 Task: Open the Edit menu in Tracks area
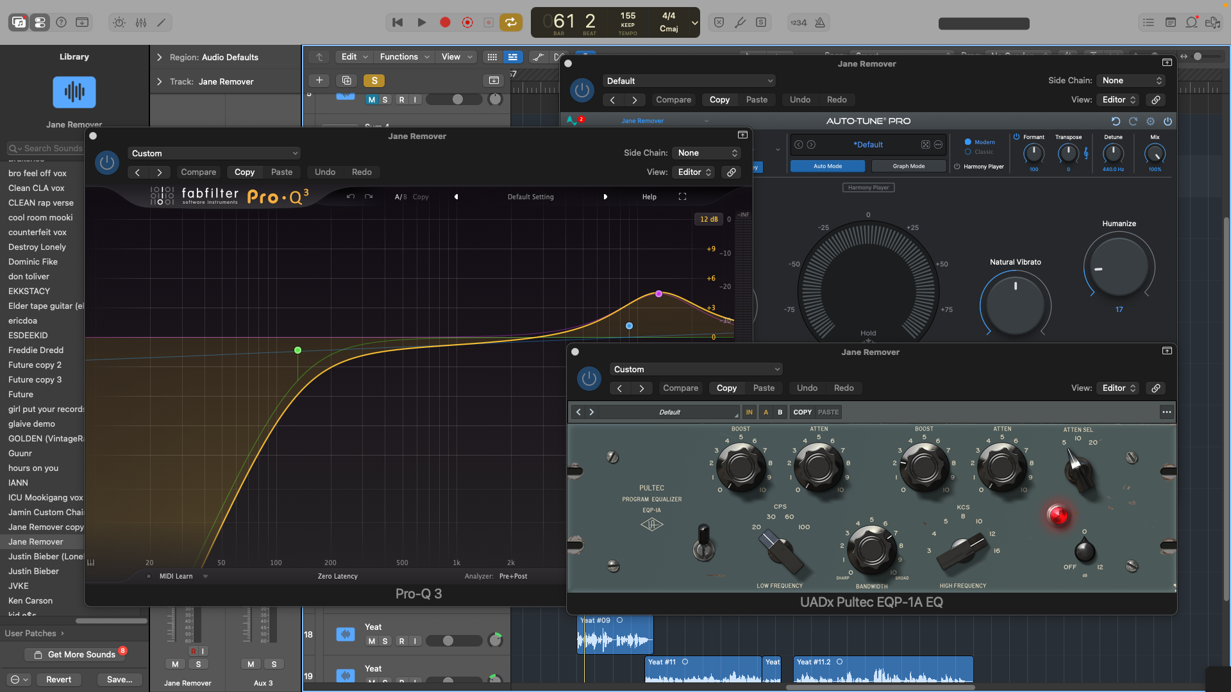354,57
